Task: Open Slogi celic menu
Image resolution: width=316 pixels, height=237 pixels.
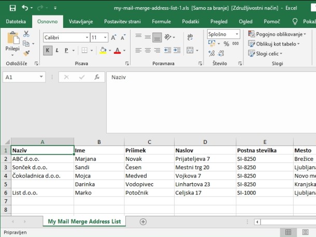Action: point(265,54)
